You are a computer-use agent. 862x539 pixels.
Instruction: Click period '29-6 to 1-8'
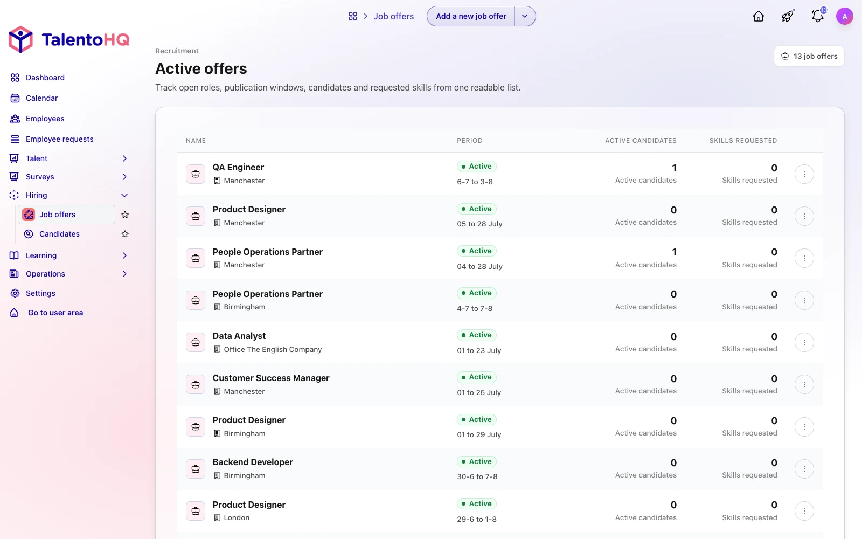pyautogui.click(x=477, y=519)
